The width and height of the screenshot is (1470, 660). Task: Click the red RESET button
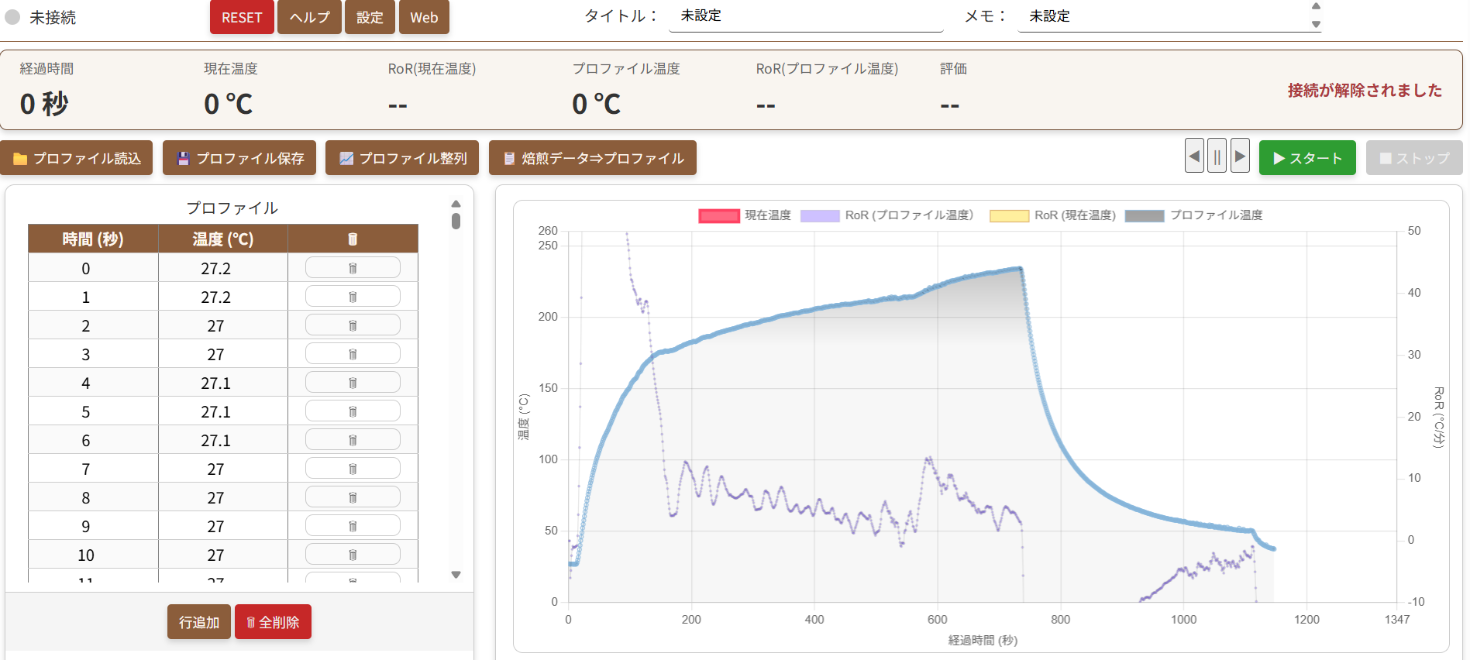point(242,17)
